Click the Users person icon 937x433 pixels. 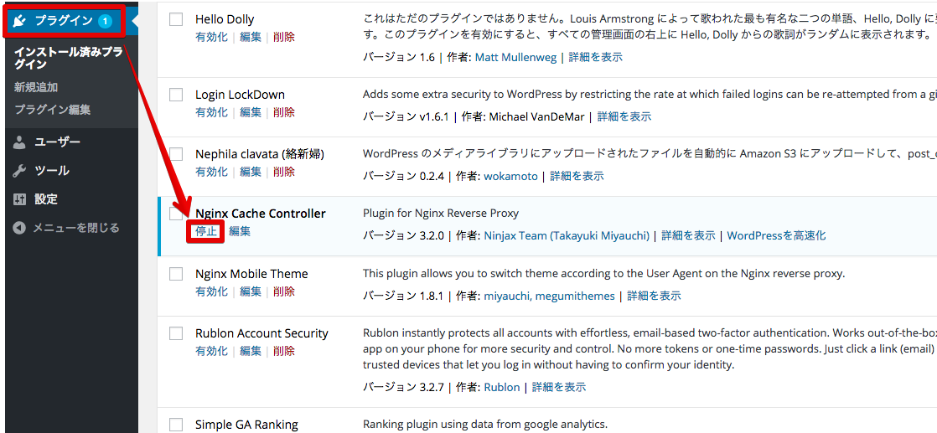pos(20,142)
